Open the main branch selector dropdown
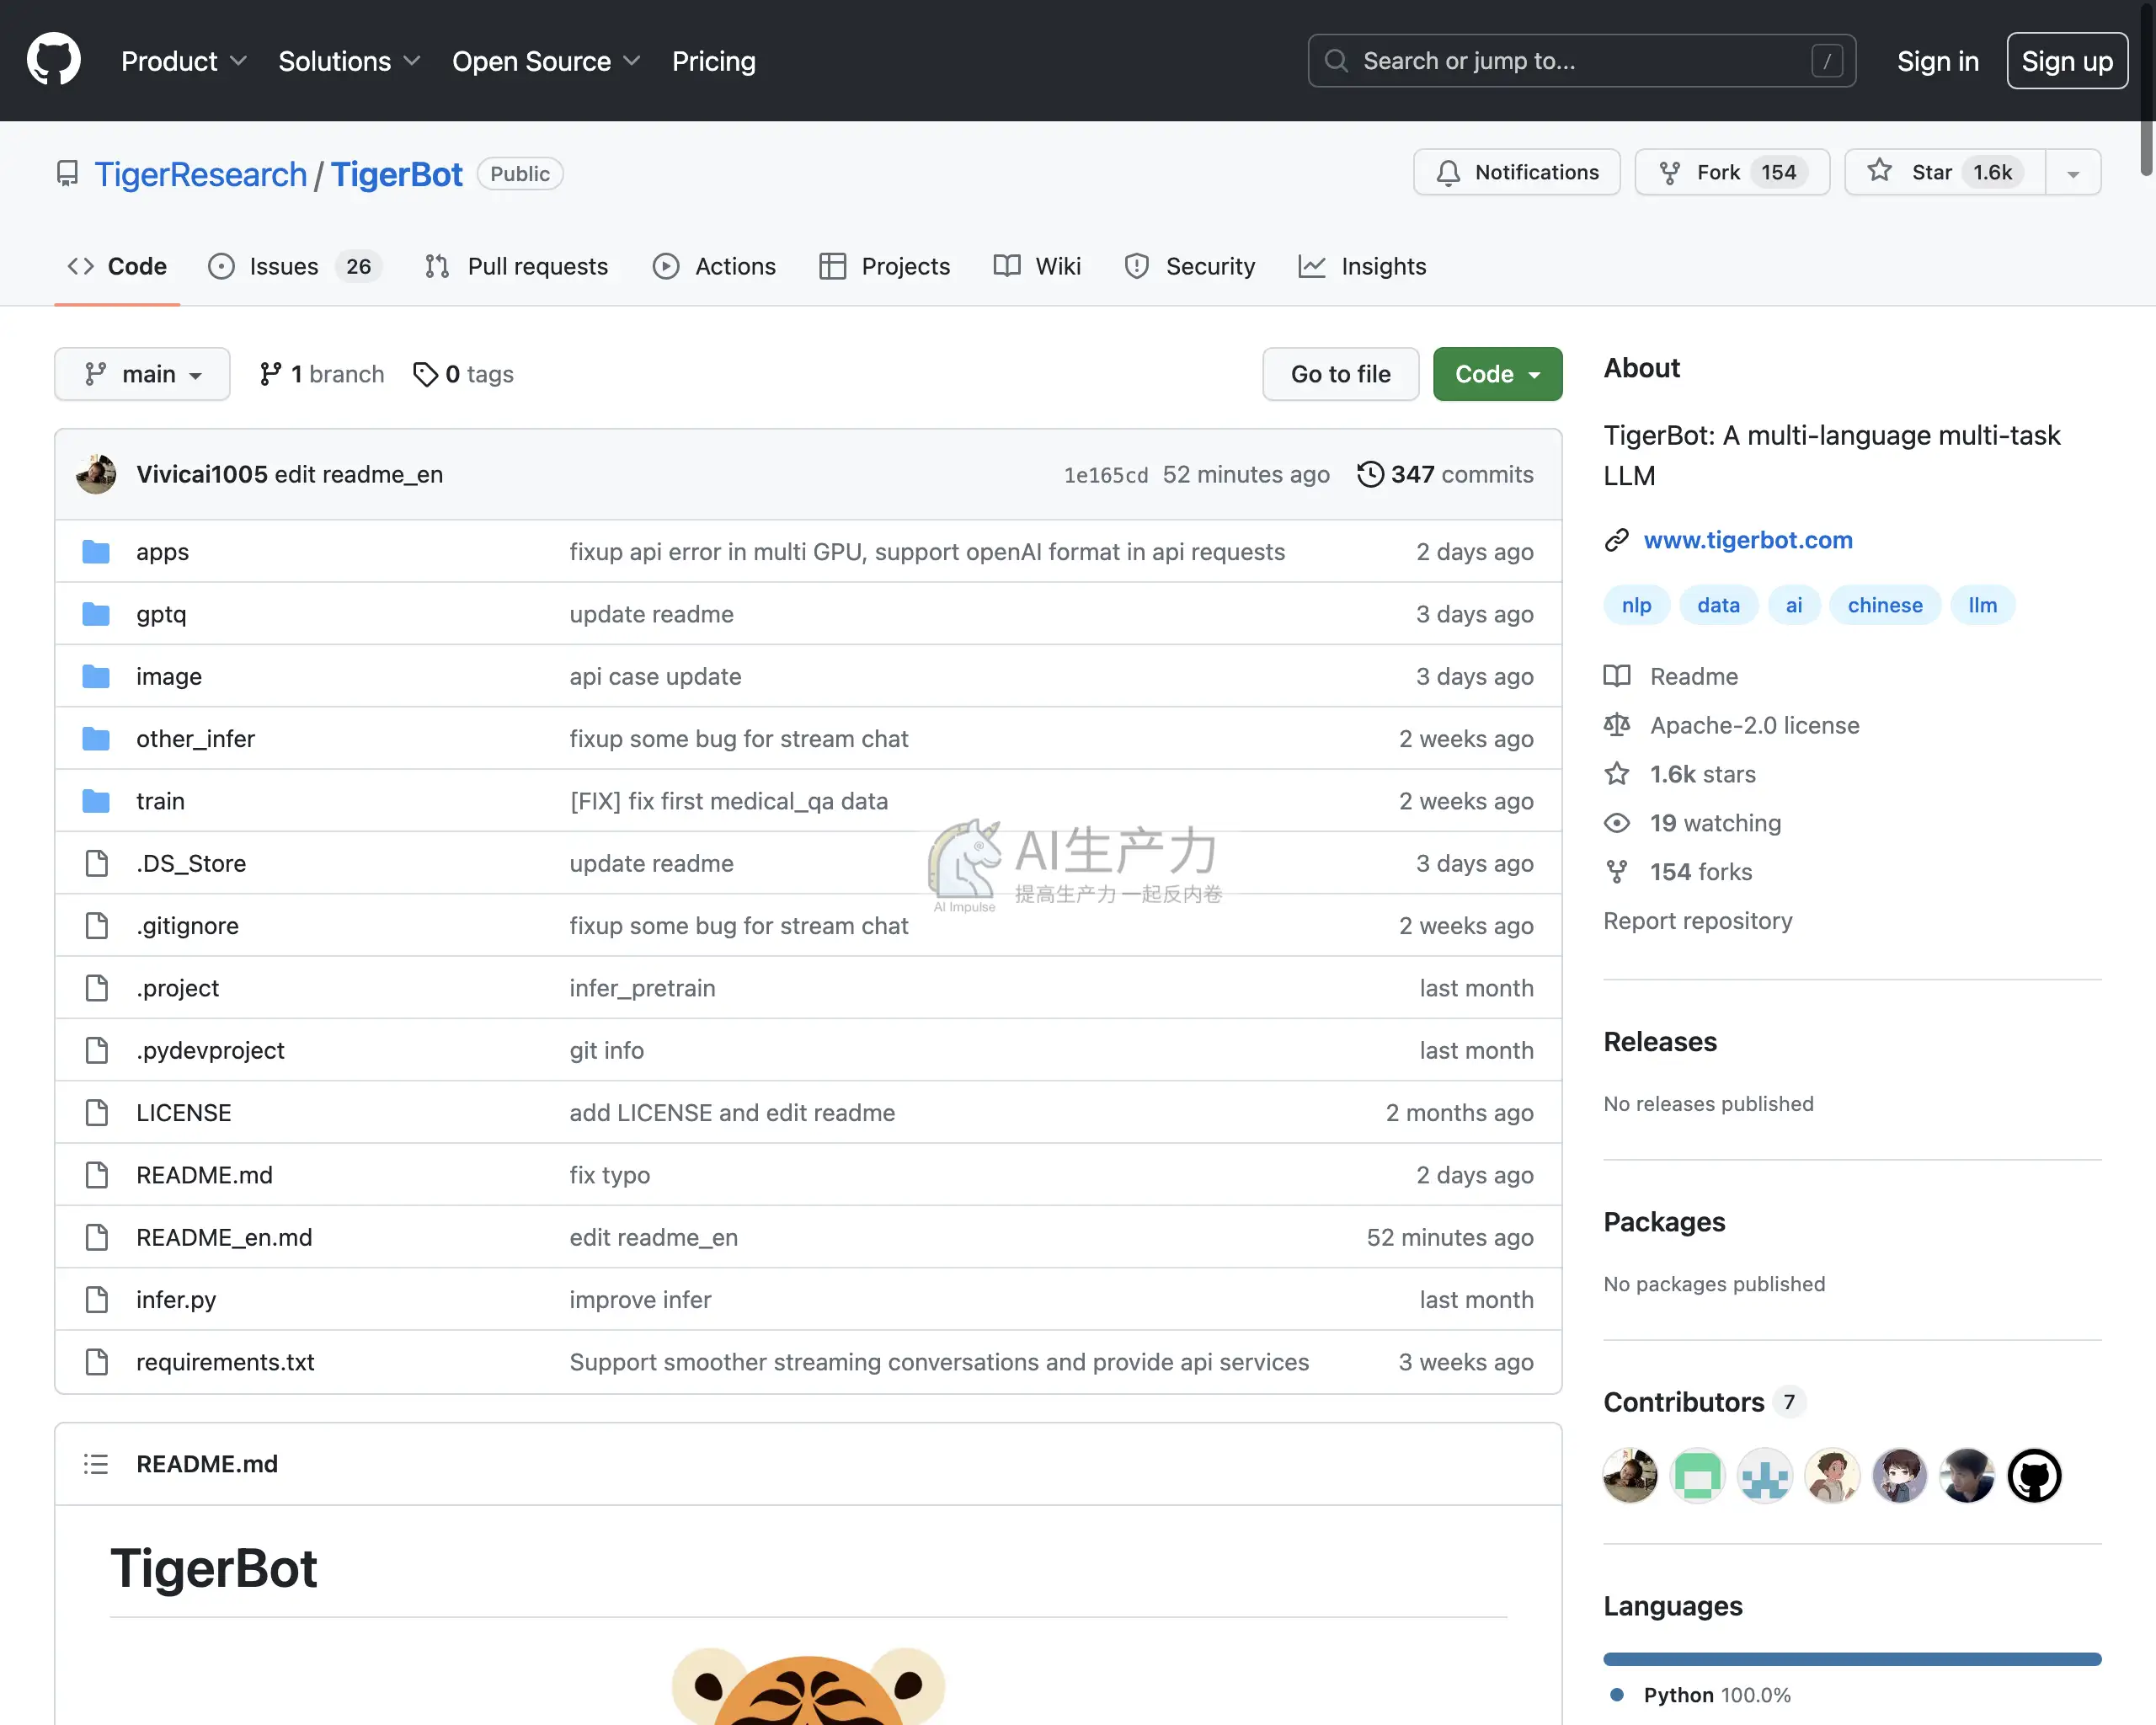Image resolution: width=2156 pixels, height=1725 pixels. (142, 374)
